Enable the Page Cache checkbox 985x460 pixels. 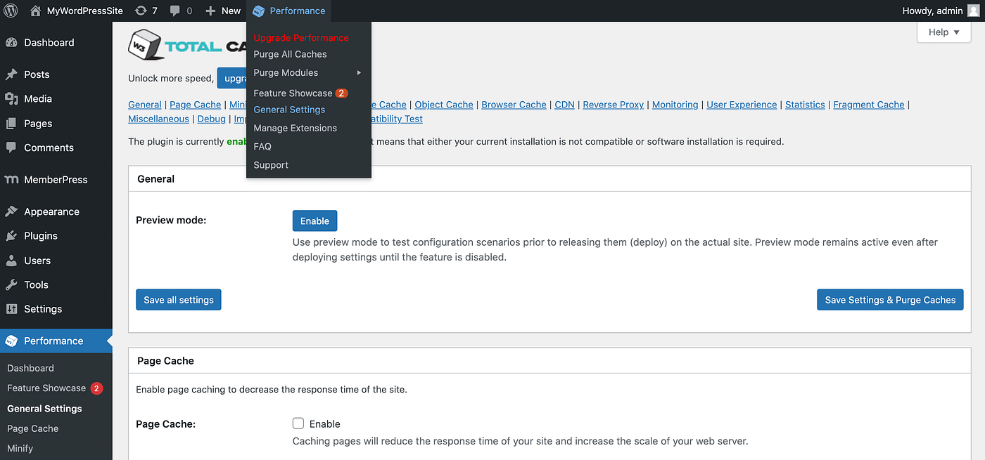tap(298, 423)
